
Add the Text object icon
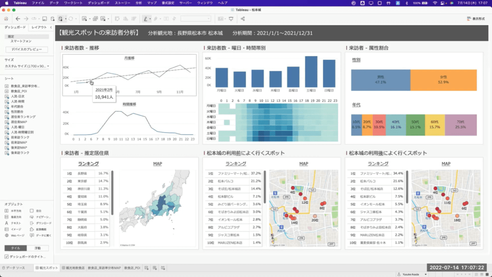coord(7,223)
